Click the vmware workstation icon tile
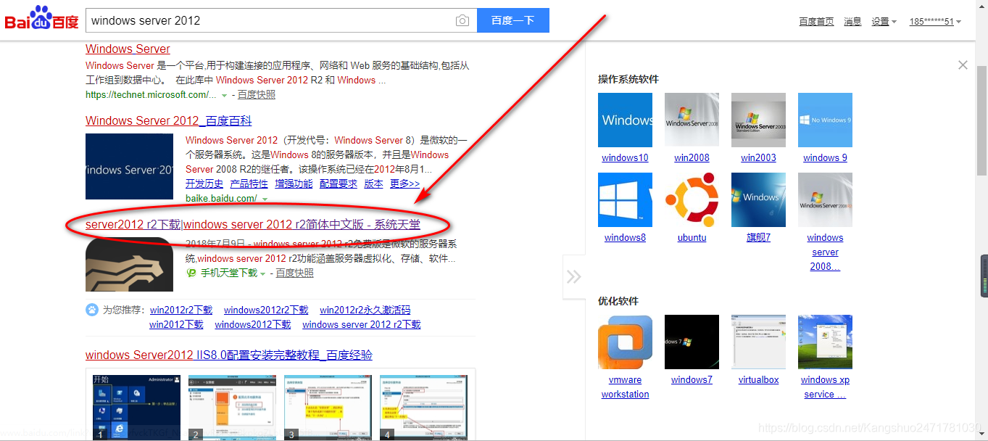The image size is (988, 441). tap(625, 342)
